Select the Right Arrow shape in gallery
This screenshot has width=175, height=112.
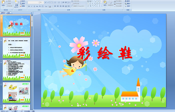coord(97,3)
